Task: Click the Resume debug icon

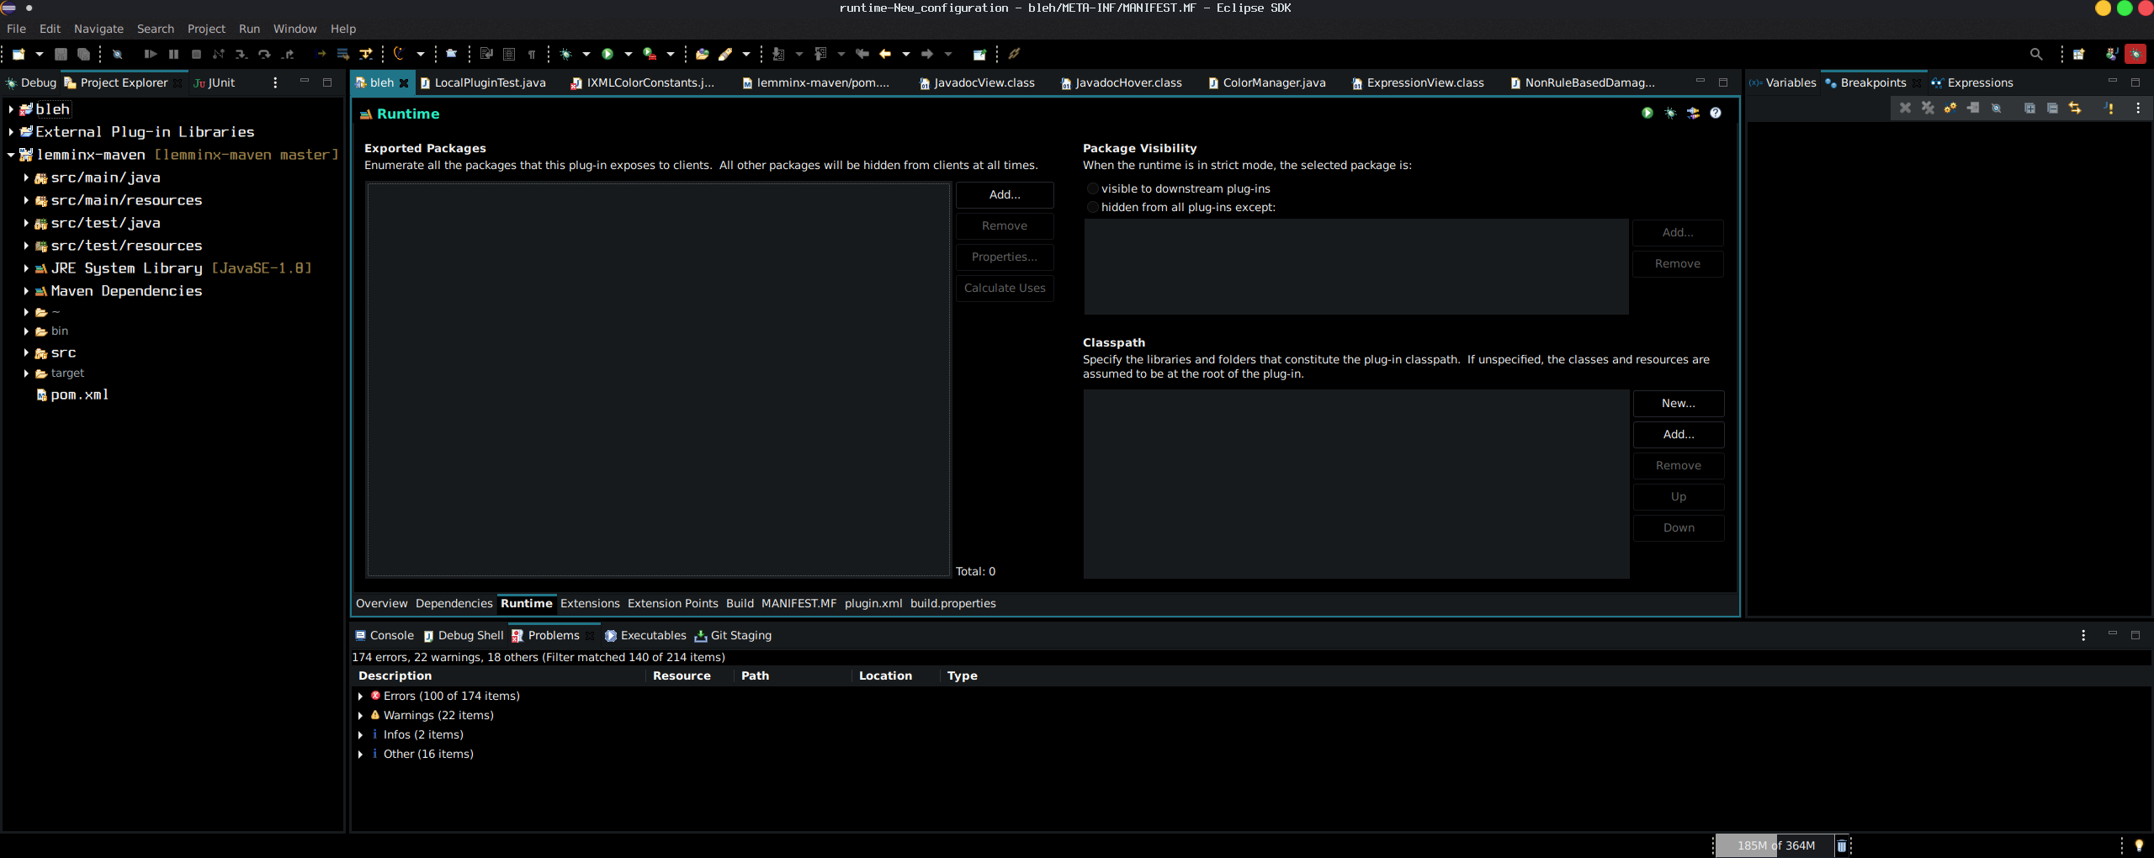Action: click(151, 54)
